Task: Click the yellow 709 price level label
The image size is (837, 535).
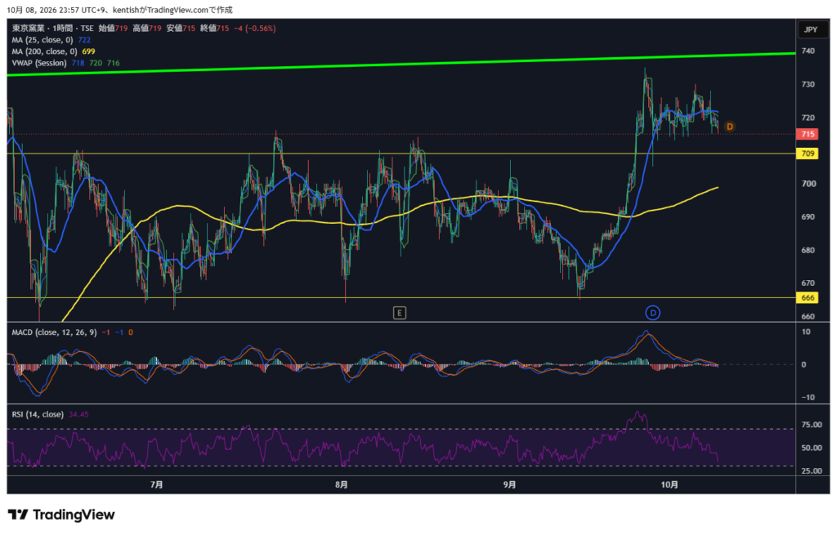Action: point(808,154)
